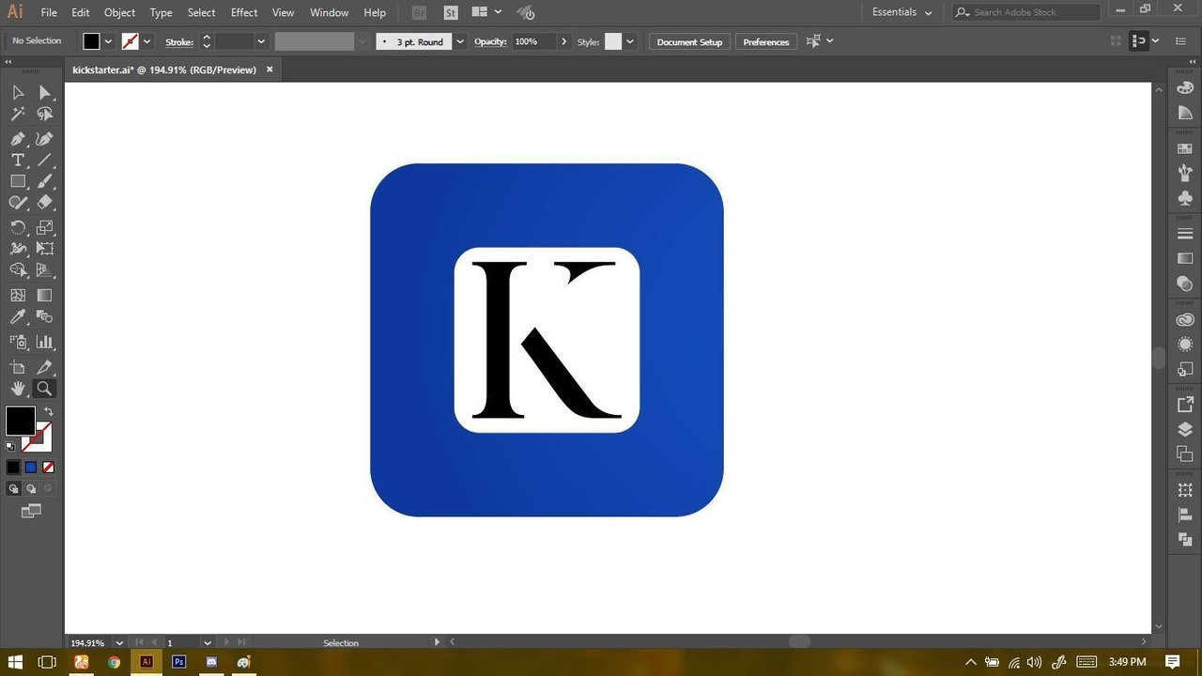Open the 3 pt. Round brush dropdown
The image size is (1202, 676).
click(x=459, y=41)
